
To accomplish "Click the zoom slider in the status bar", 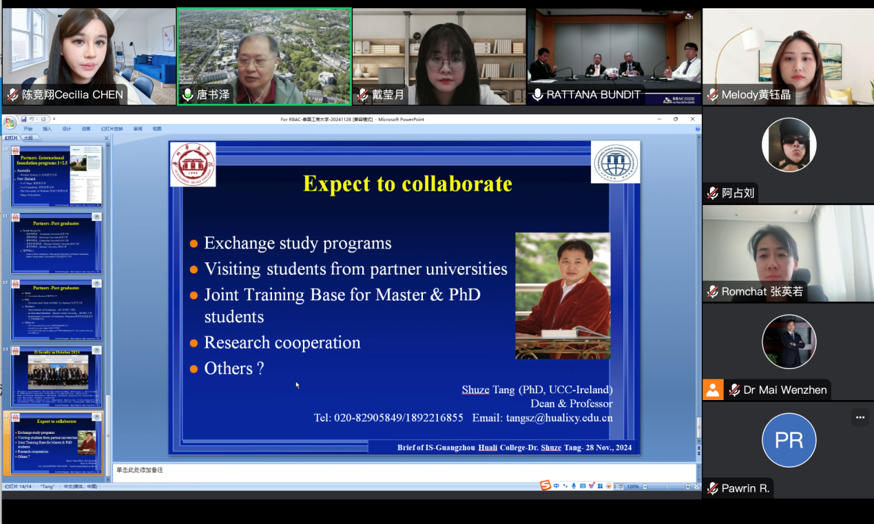I will click(667, 485).
